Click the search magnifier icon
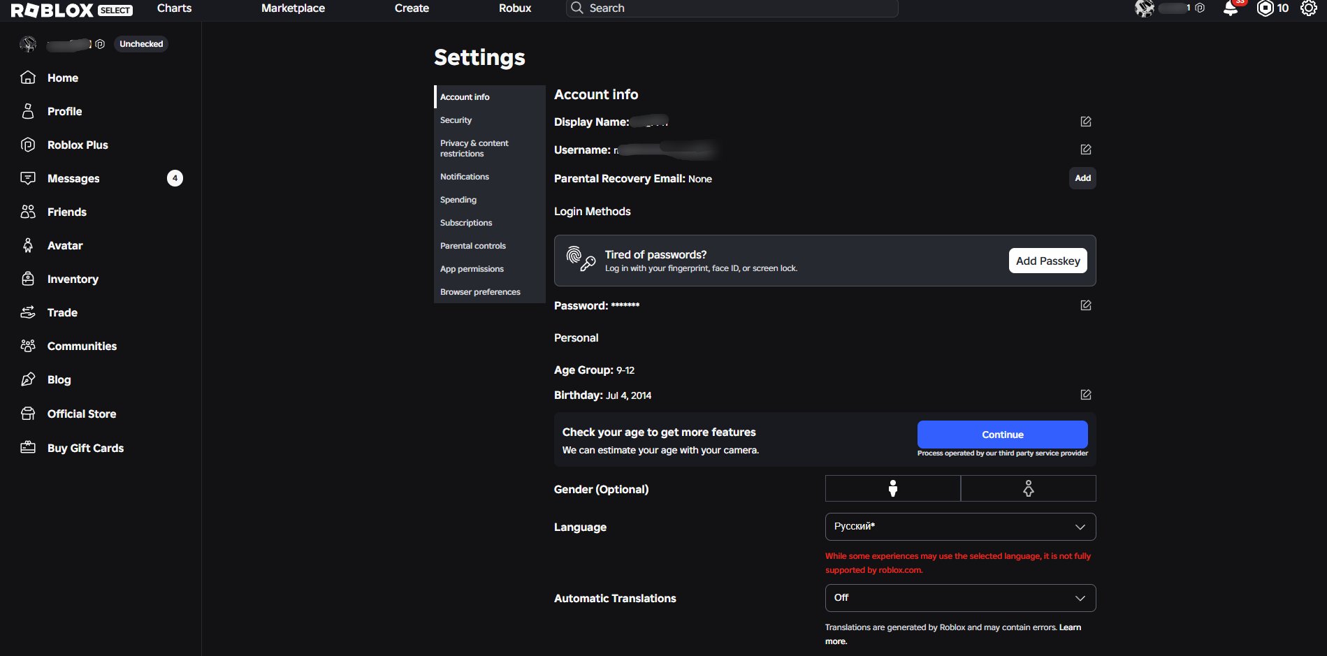 [577, 8]
